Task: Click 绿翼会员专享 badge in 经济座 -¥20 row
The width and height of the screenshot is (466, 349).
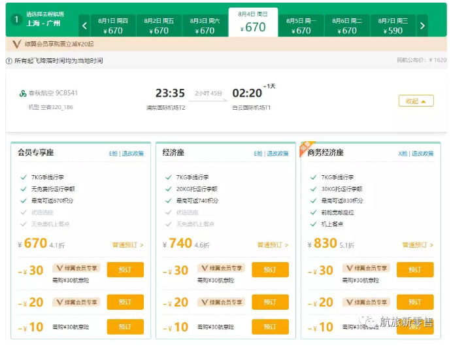Action: pos(221,302)
